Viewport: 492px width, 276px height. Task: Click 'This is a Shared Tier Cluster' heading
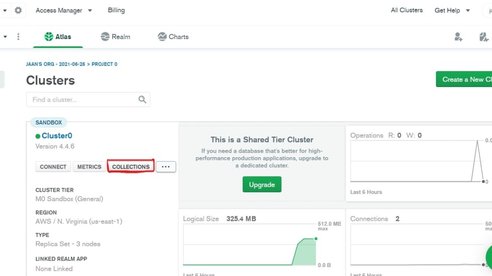[262, 139]
